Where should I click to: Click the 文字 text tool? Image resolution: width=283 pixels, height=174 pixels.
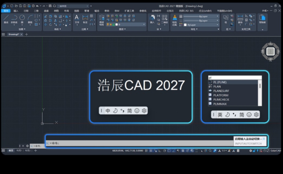coord(77,19)
